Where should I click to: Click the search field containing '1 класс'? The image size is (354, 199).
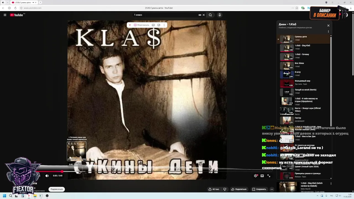(166, 15)
